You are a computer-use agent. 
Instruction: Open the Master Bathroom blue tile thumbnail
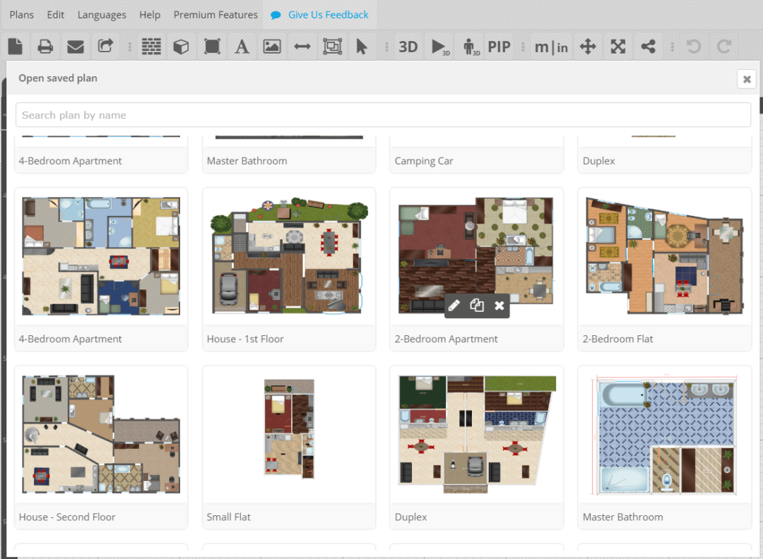click(665, 434)
